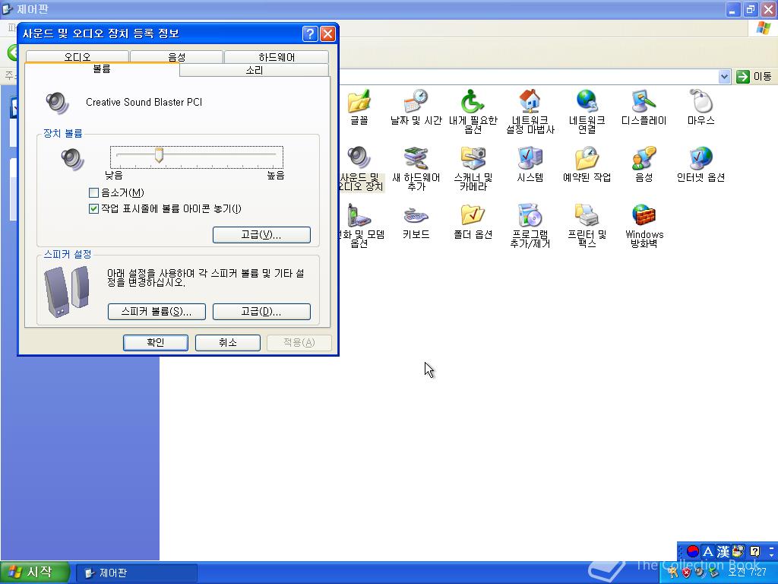Open 네트워크 연결 icon
The image size is (778, 584).
[587, 111]
